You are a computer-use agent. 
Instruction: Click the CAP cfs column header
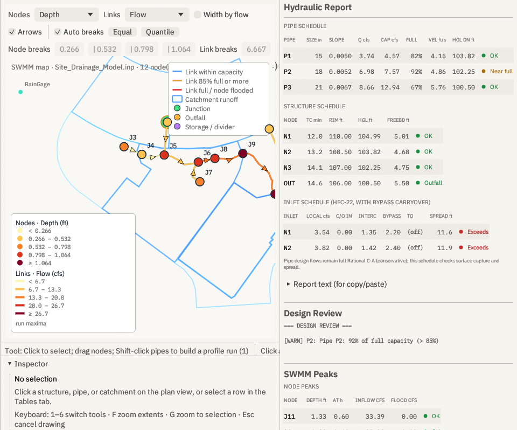[x=389, y=39]
